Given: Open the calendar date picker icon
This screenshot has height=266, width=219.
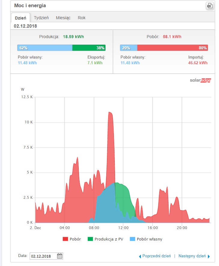Looking at the screenshot, I should click(x=60, y=256).
